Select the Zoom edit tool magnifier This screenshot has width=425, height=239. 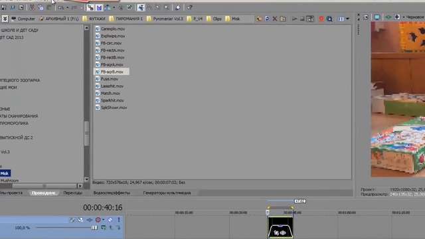pos(166,7)
